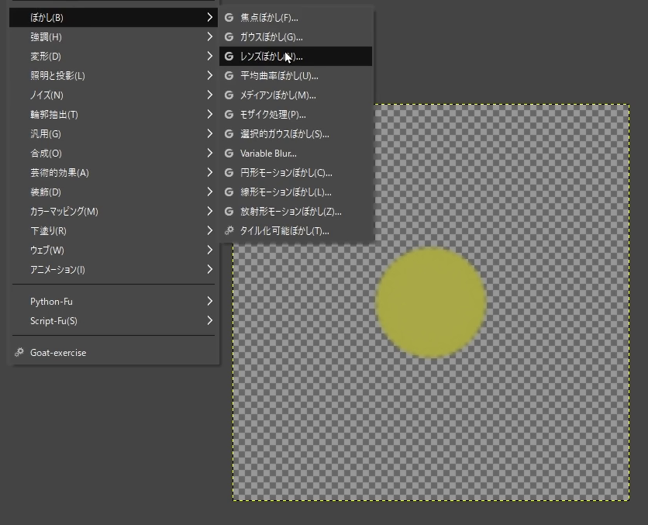Expand arrow on the 輪郭抽出(T) row
The image size is (648, 525).
pyautogui.click(x=209, y=115)
